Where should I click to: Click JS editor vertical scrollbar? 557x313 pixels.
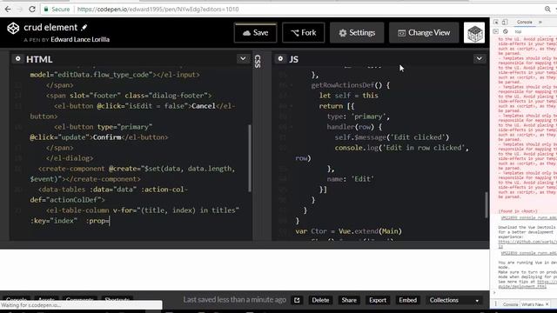click(487, 205)
